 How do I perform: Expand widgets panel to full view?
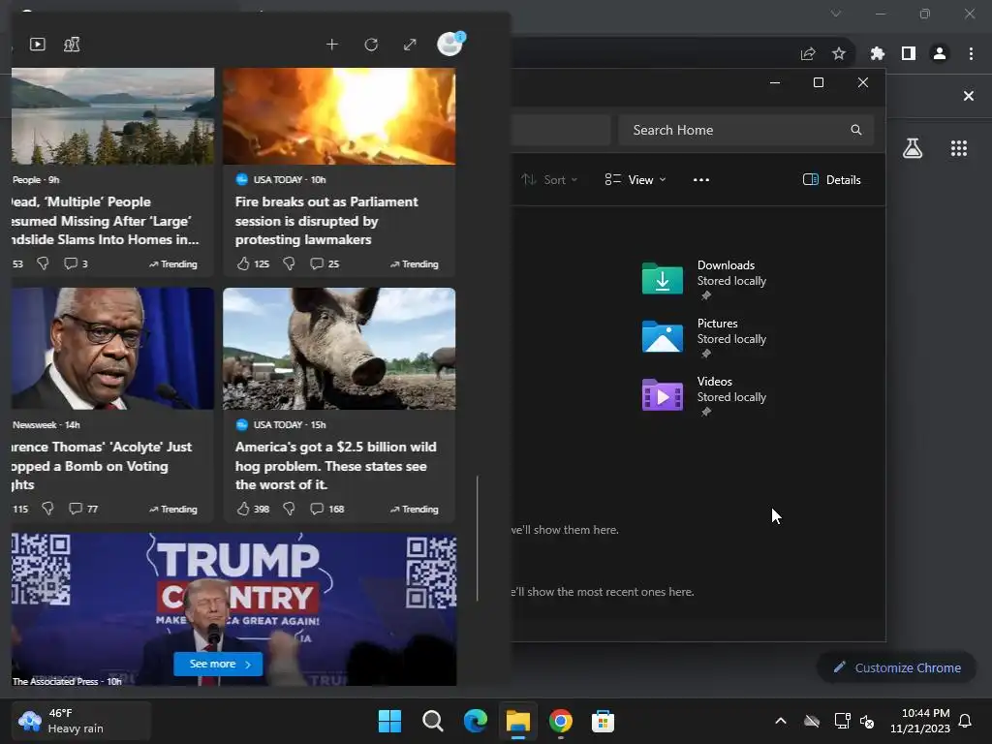(410, 45)
